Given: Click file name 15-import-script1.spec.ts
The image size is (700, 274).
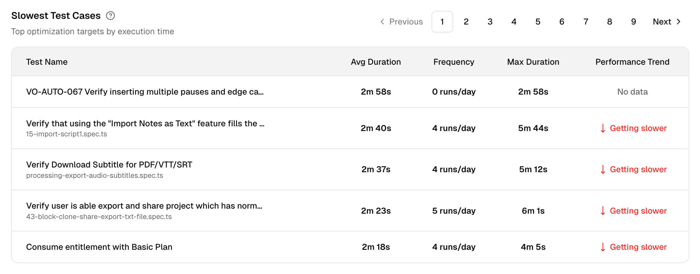Looking at the screenshot, I should click(x=66, y=134).
